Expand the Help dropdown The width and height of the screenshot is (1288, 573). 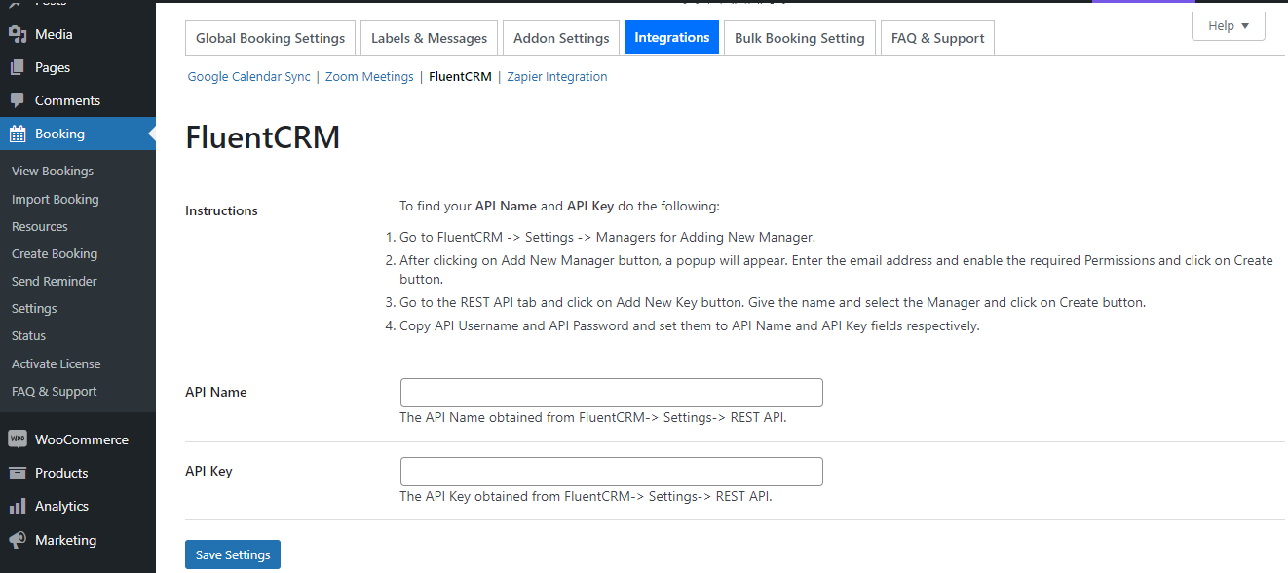point(1229,26)
